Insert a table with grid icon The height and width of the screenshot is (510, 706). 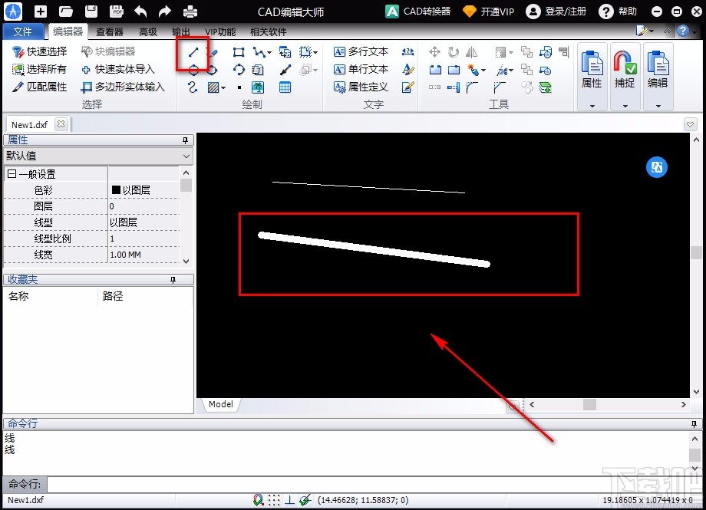285,87
